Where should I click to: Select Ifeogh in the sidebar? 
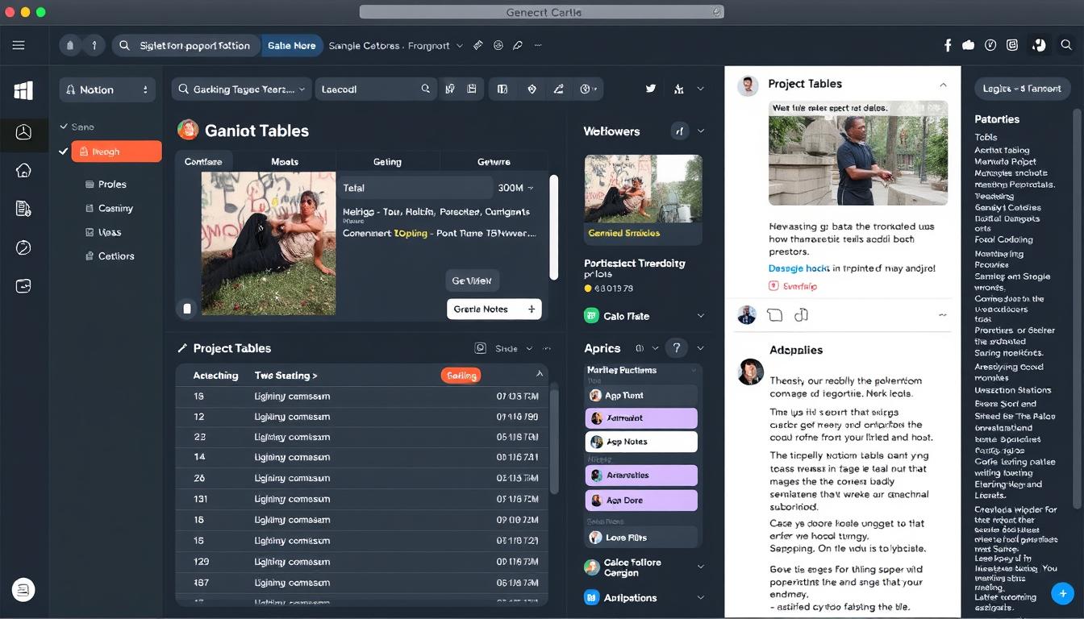(x=116, y=152)
